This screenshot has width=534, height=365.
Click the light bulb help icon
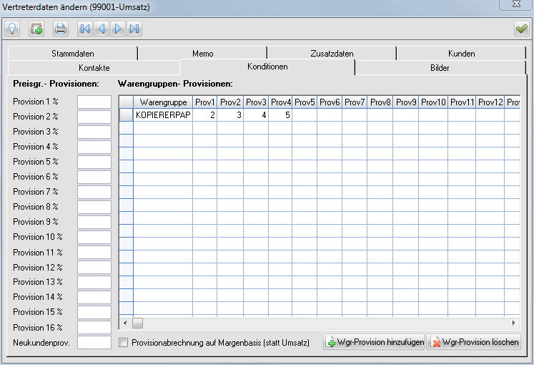pyautogui.click(x=12, y=29)
